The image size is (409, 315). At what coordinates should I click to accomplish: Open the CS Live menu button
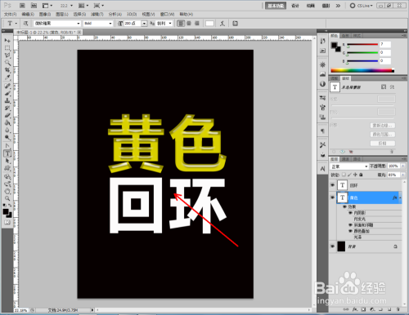pos(362,6)
